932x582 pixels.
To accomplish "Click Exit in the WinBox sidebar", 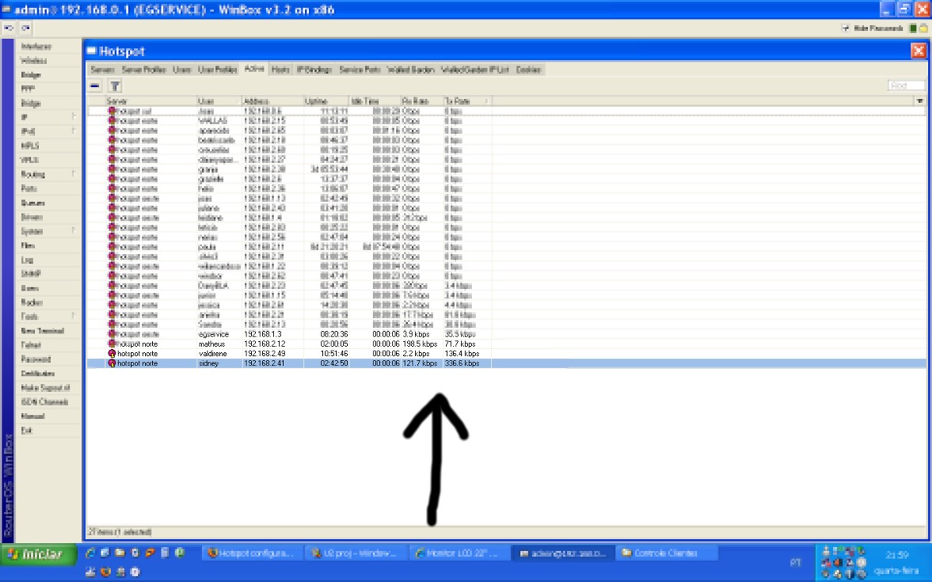I will pos(27,431).
